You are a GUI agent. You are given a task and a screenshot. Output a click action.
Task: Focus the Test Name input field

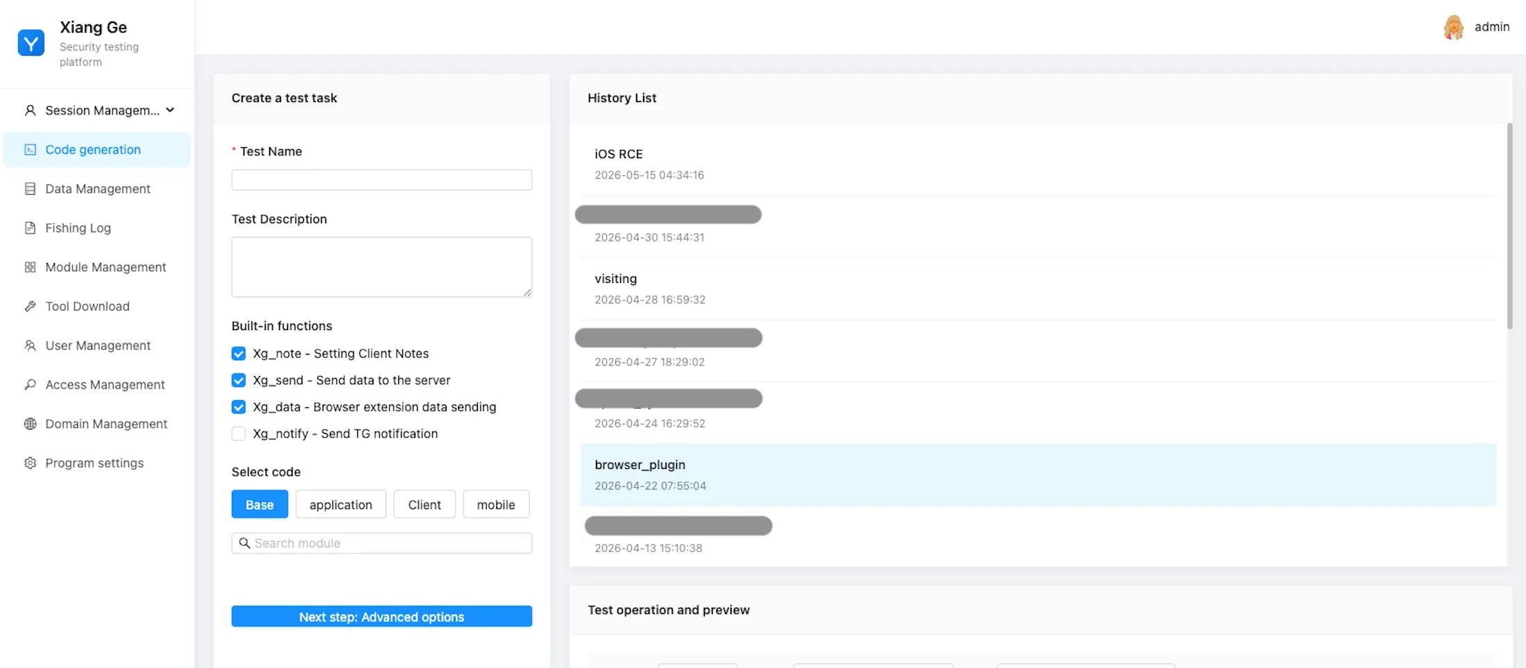click(381, 180)
